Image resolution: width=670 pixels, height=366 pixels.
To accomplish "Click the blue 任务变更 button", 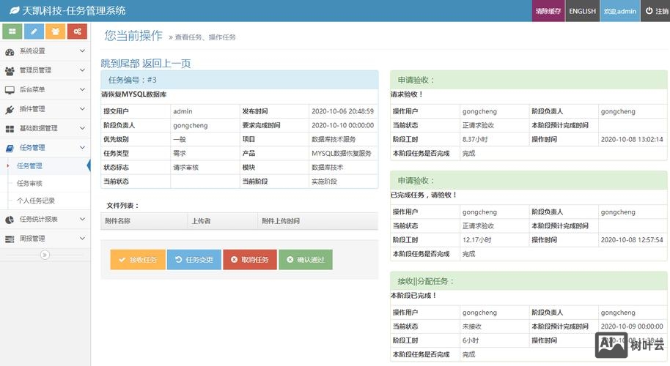I will [194, 260].
